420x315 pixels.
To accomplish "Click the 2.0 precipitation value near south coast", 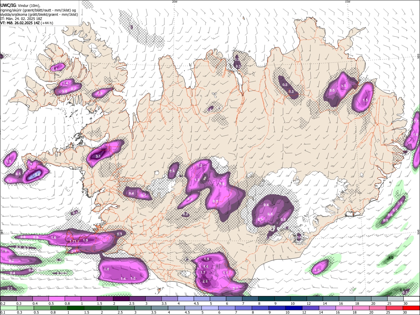I will 205,282.
